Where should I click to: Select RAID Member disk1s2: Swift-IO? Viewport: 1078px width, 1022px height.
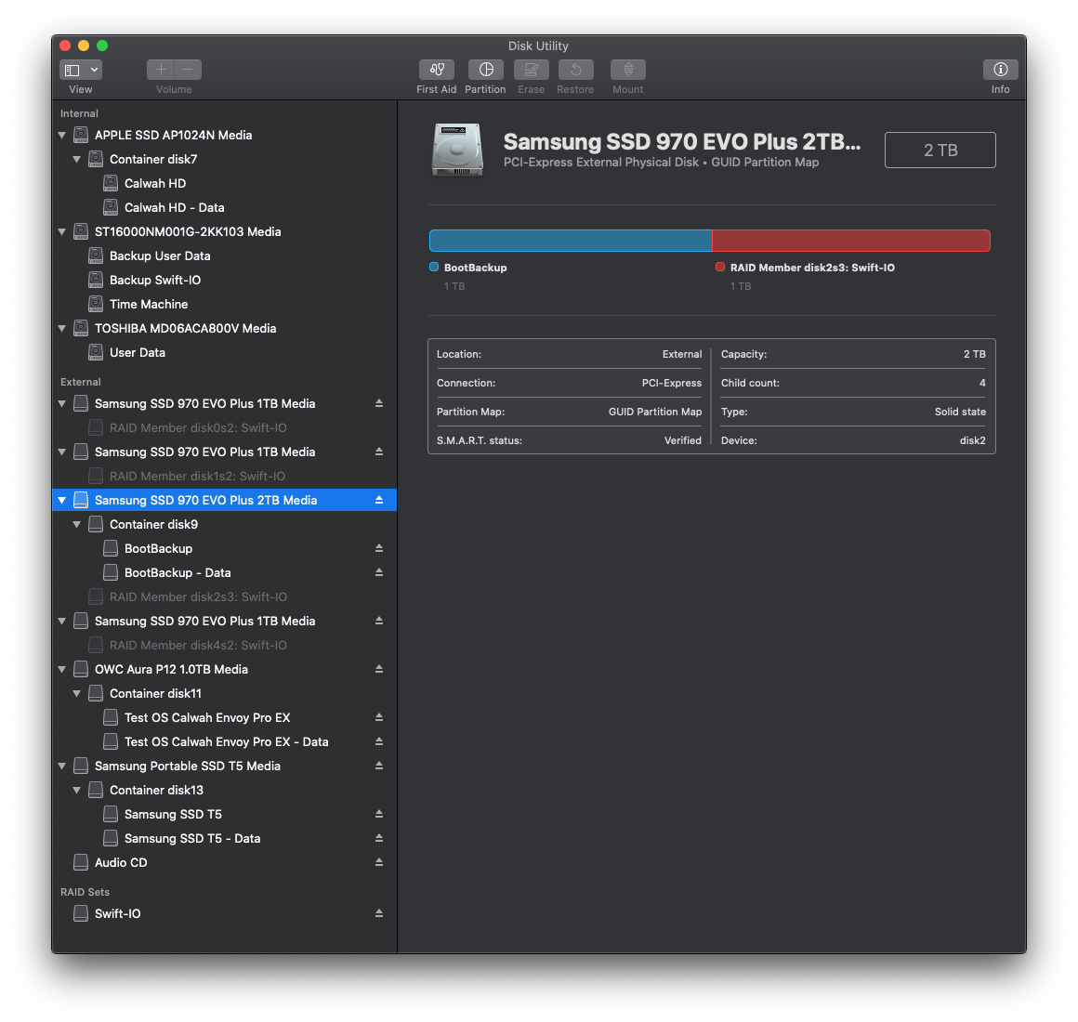pos(225,476)
